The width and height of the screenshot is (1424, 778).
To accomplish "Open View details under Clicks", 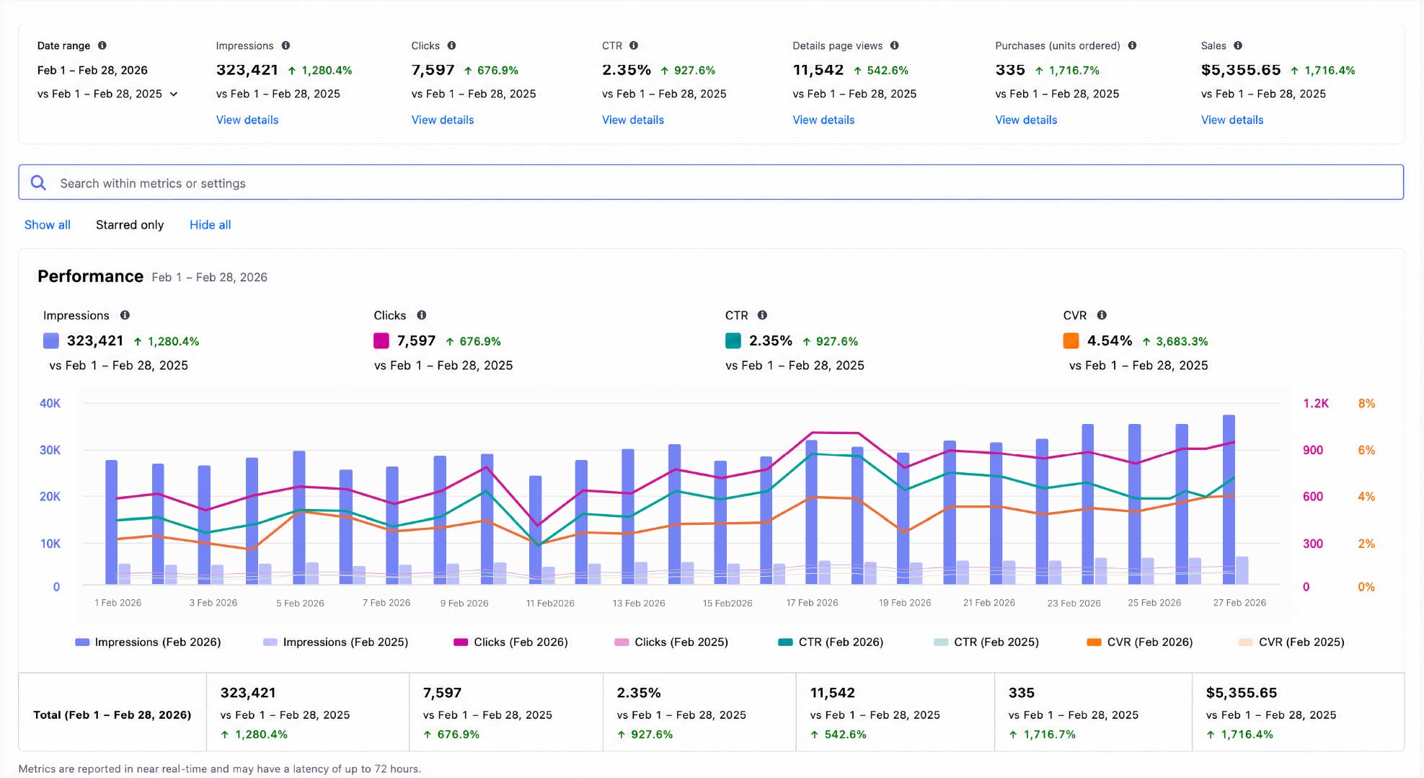I will click(443, 120).
